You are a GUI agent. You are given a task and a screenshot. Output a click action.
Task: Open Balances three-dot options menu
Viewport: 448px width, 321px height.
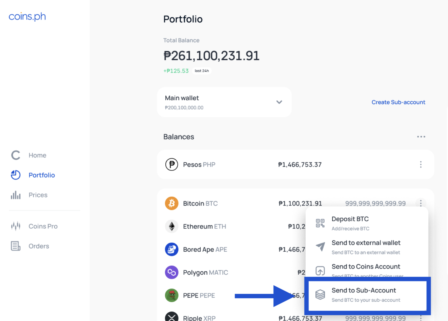coord(421,137)
